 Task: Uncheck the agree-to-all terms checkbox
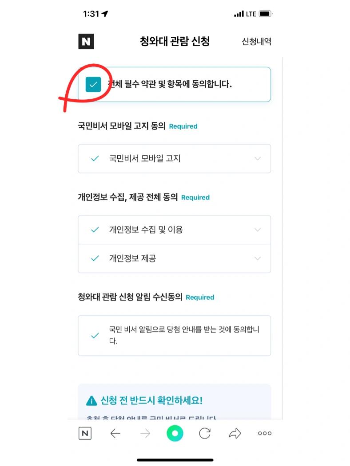[x=93, y=84]
